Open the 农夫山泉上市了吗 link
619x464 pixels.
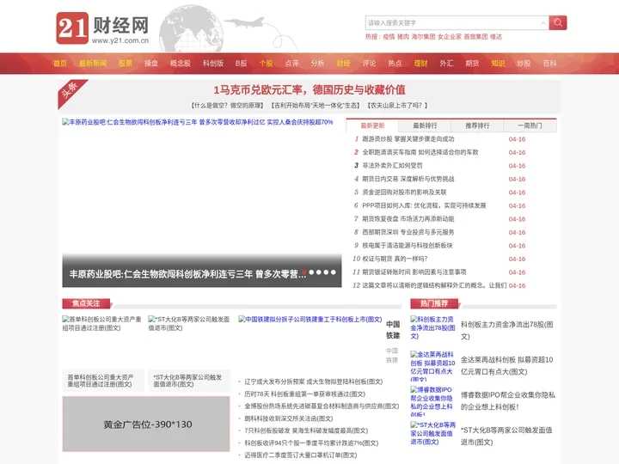coord(397,106)
